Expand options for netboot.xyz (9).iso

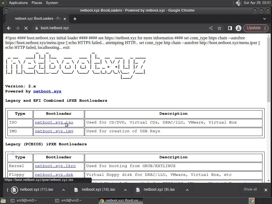[187, 190]
